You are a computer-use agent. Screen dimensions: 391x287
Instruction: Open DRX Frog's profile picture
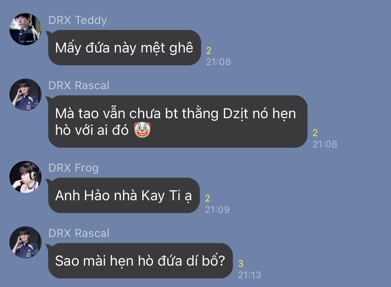(x=25, y=177)
